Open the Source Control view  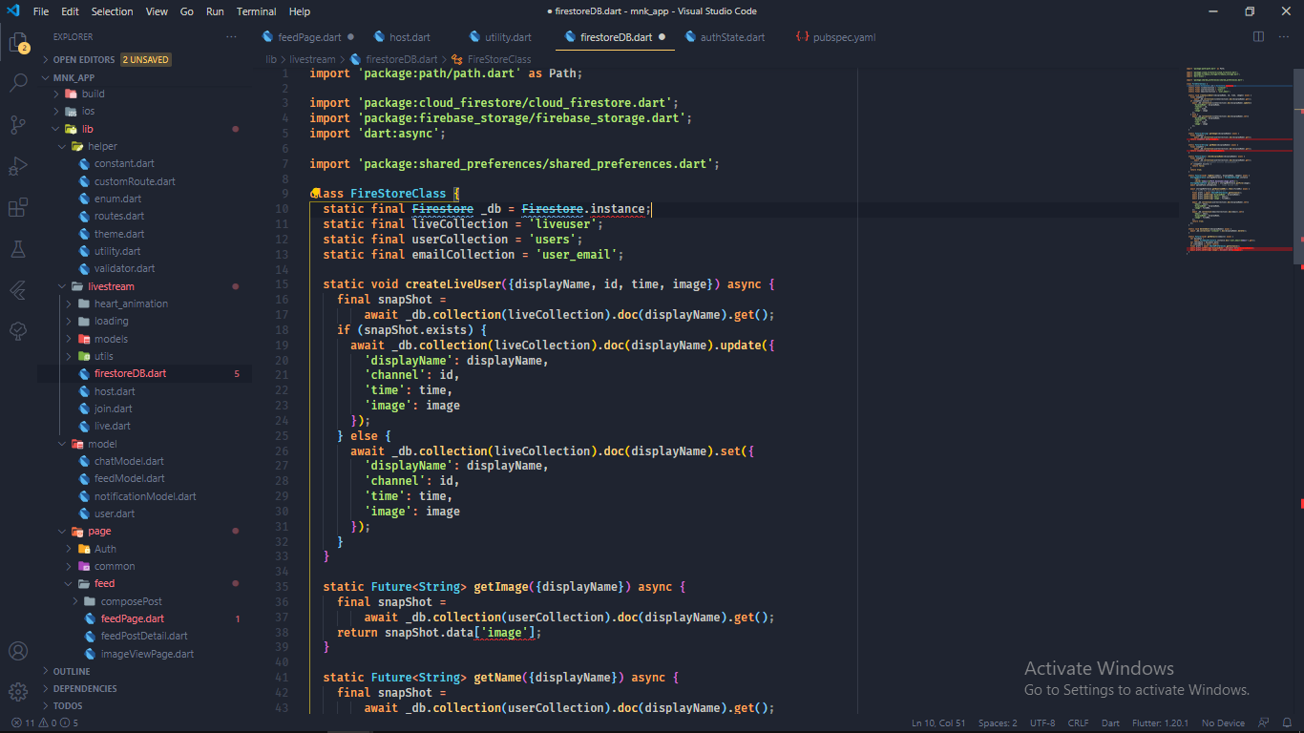coord(18,124)
